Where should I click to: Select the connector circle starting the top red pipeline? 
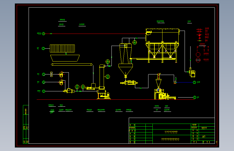tap(43, 34)
